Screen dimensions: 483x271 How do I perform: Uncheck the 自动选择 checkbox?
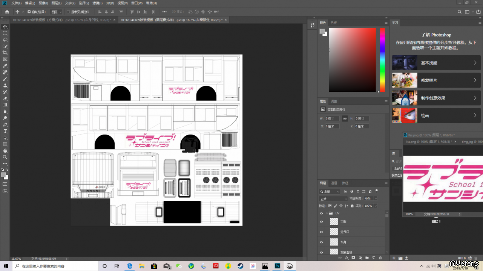coord(29,12)
